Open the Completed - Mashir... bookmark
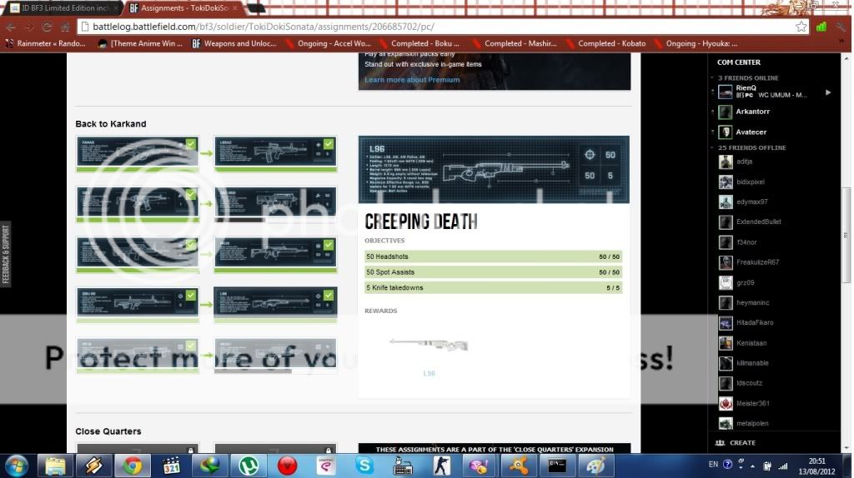854x478 pixels. click(x=515, y=43)
